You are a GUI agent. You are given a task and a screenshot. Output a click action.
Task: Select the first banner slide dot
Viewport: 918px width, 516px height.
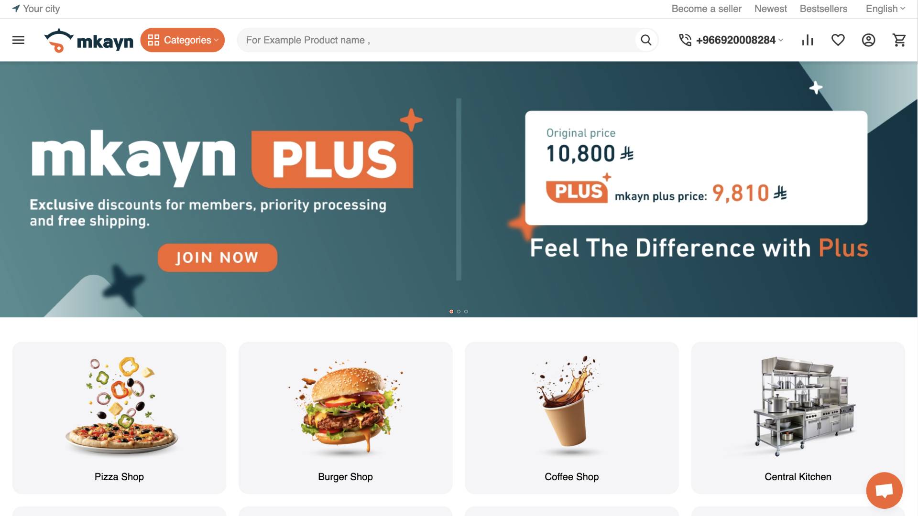[451, 312]
